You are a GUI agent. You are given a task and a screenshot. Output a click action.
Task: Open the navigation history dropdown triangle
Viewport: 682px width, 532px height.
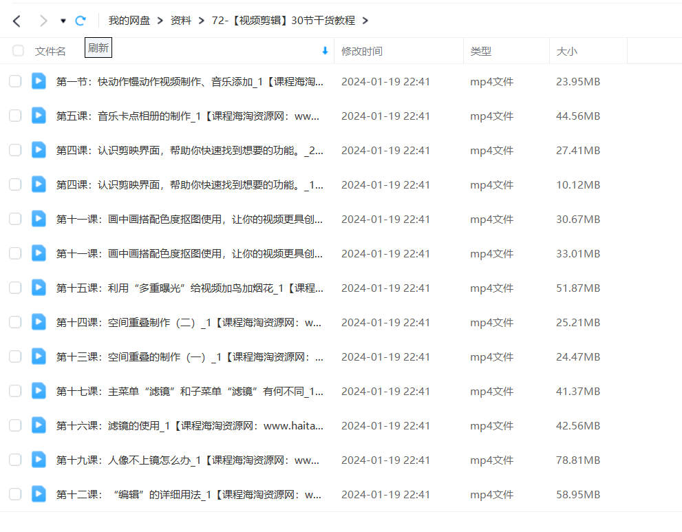63,21
